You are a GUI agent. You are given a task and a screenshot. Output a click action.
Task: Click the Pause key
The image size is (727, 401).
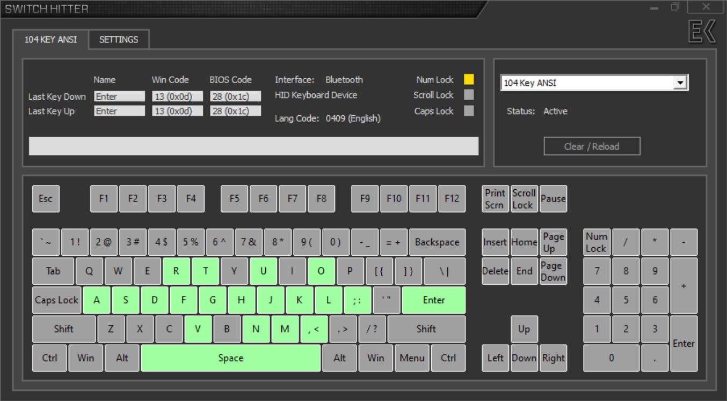coord(553,199)
